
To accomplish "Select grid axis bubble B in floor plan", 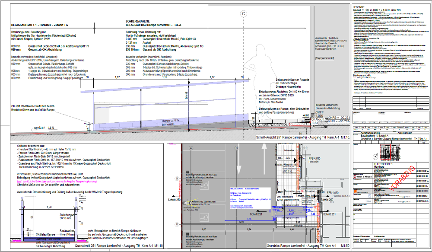I will coord(236,147).
